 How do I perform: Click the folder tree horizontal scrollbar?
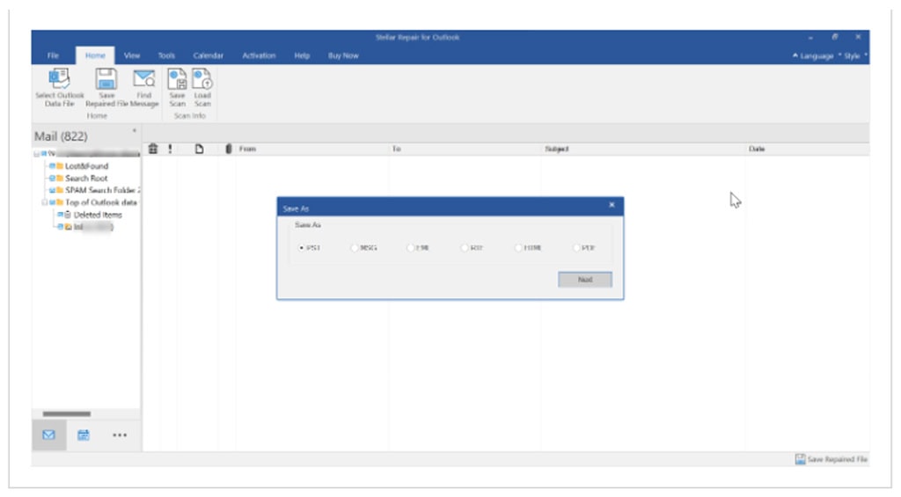pyautogui.click(x=67, y=413)
